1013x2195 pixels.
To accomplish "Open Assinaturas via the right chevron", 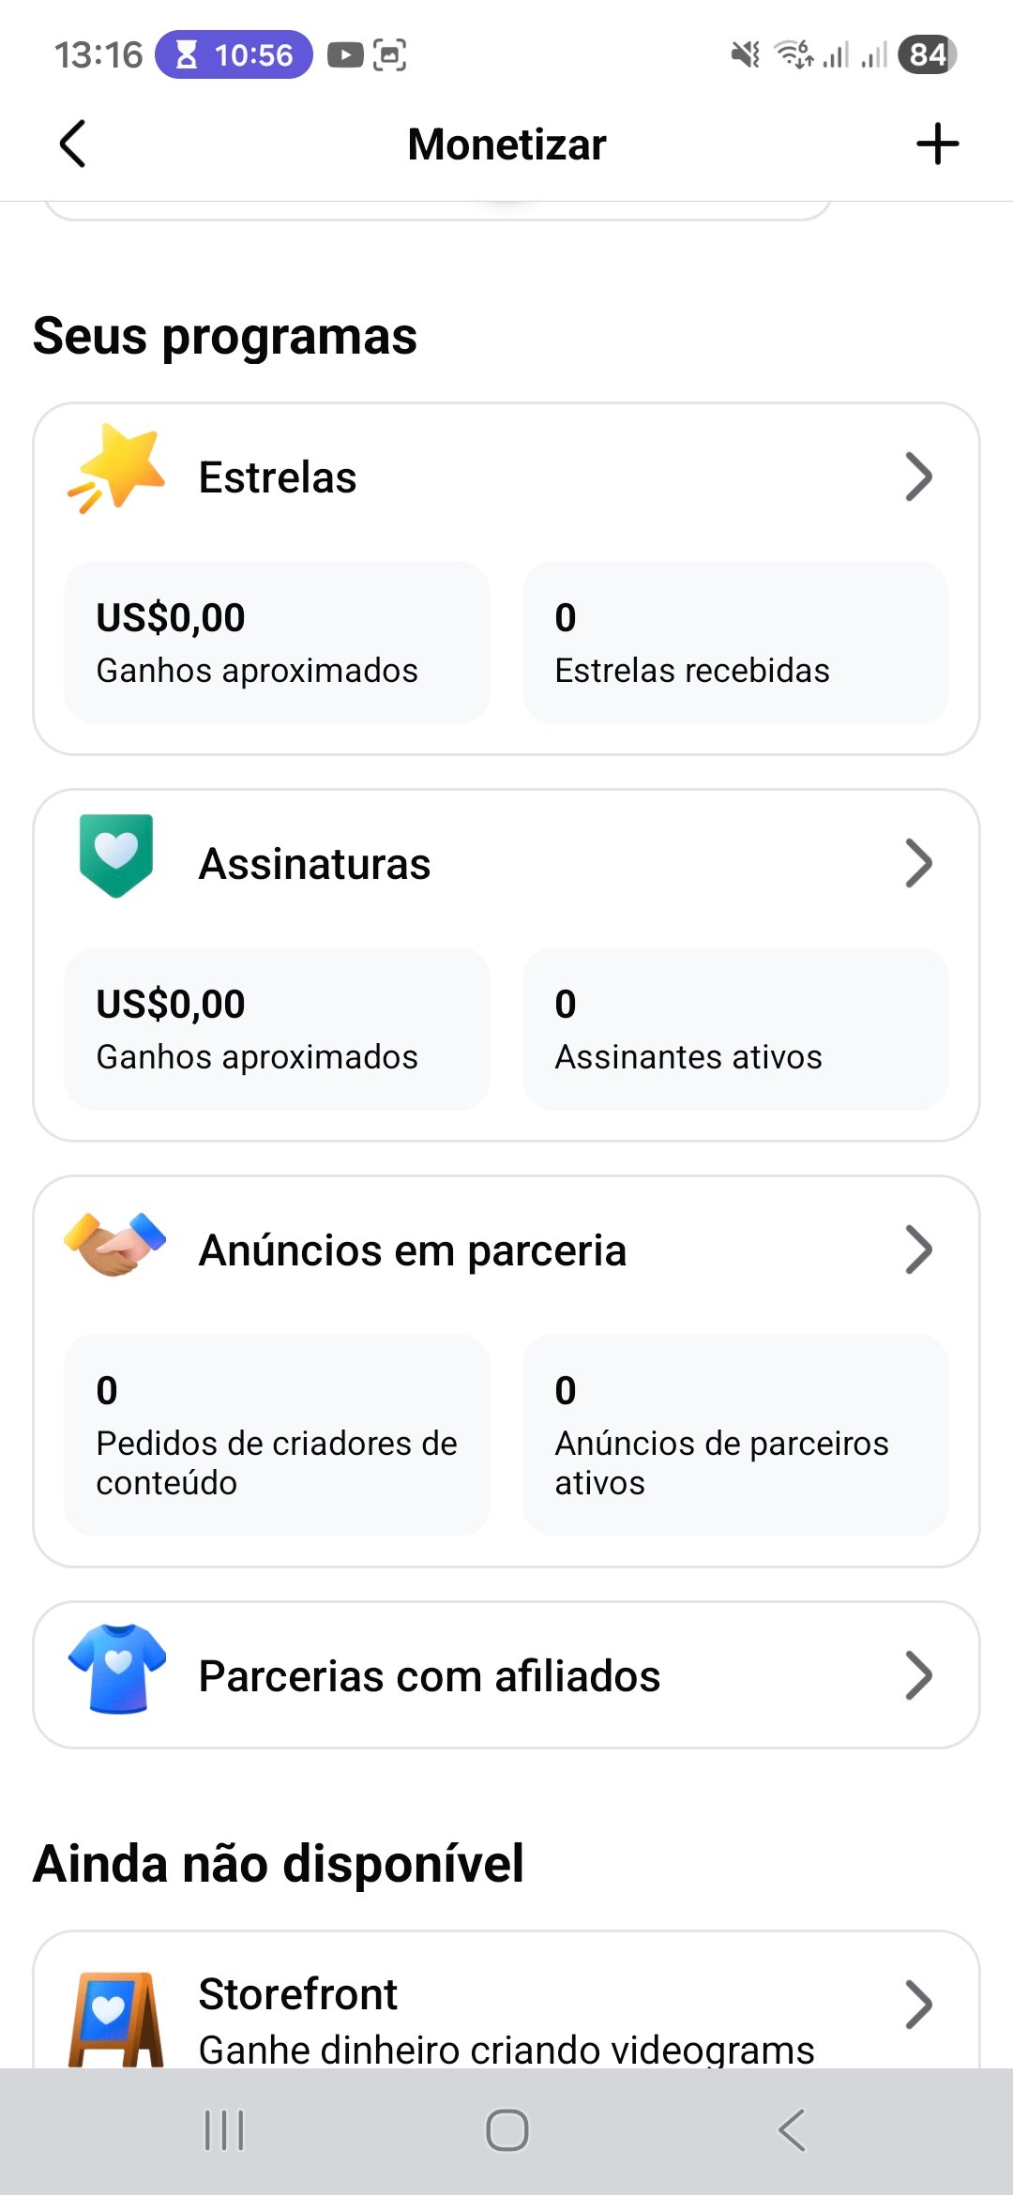I will 918,863.
